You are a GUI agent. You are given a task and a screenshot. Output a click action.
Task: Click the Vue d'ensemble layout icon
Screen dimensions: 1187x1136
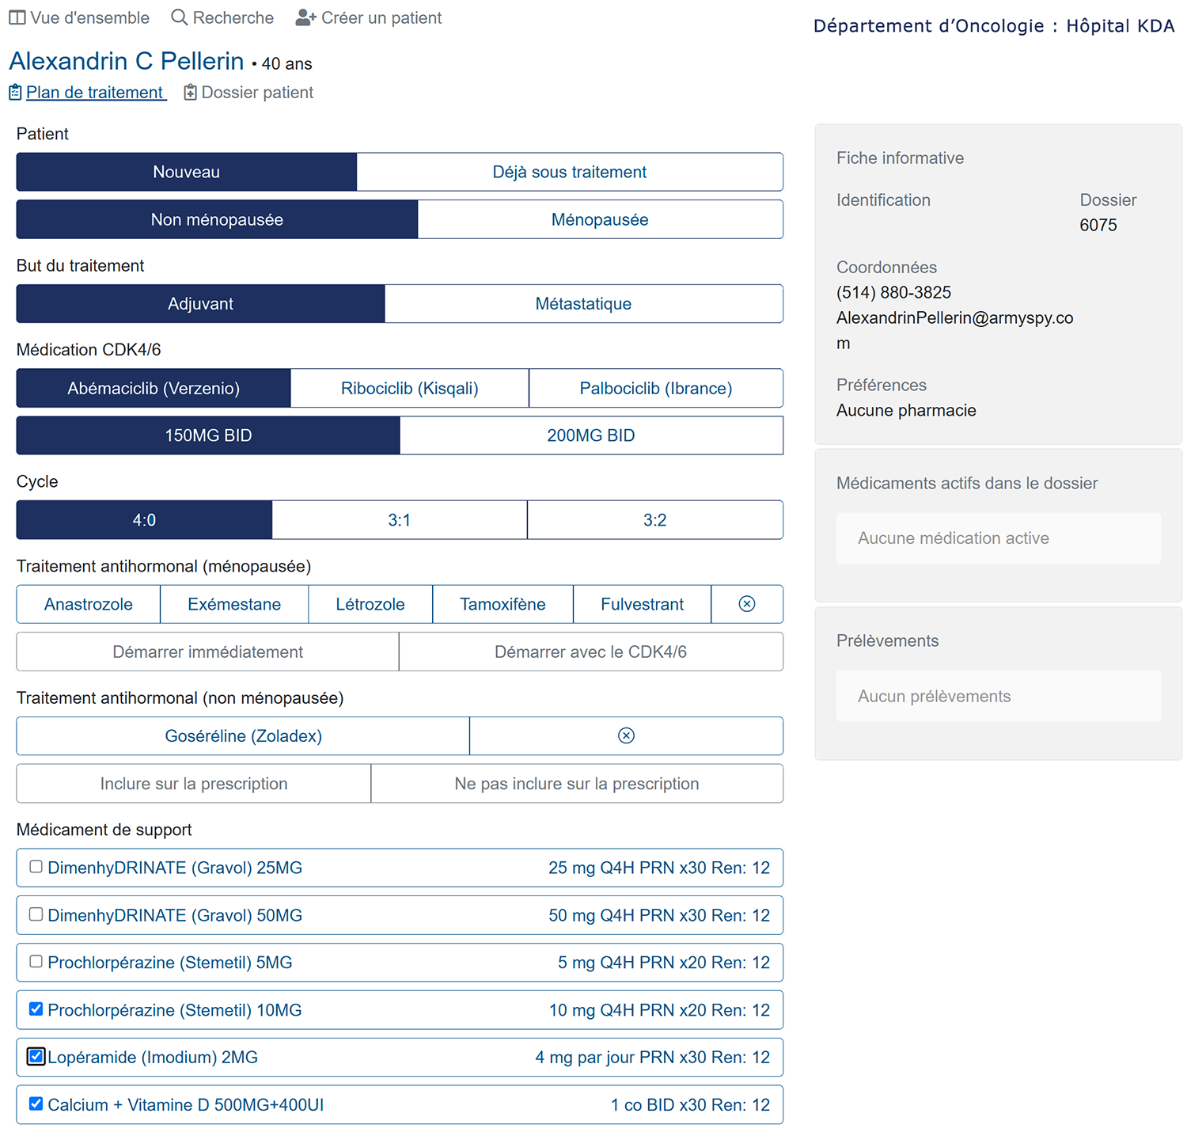pos(17,17)
